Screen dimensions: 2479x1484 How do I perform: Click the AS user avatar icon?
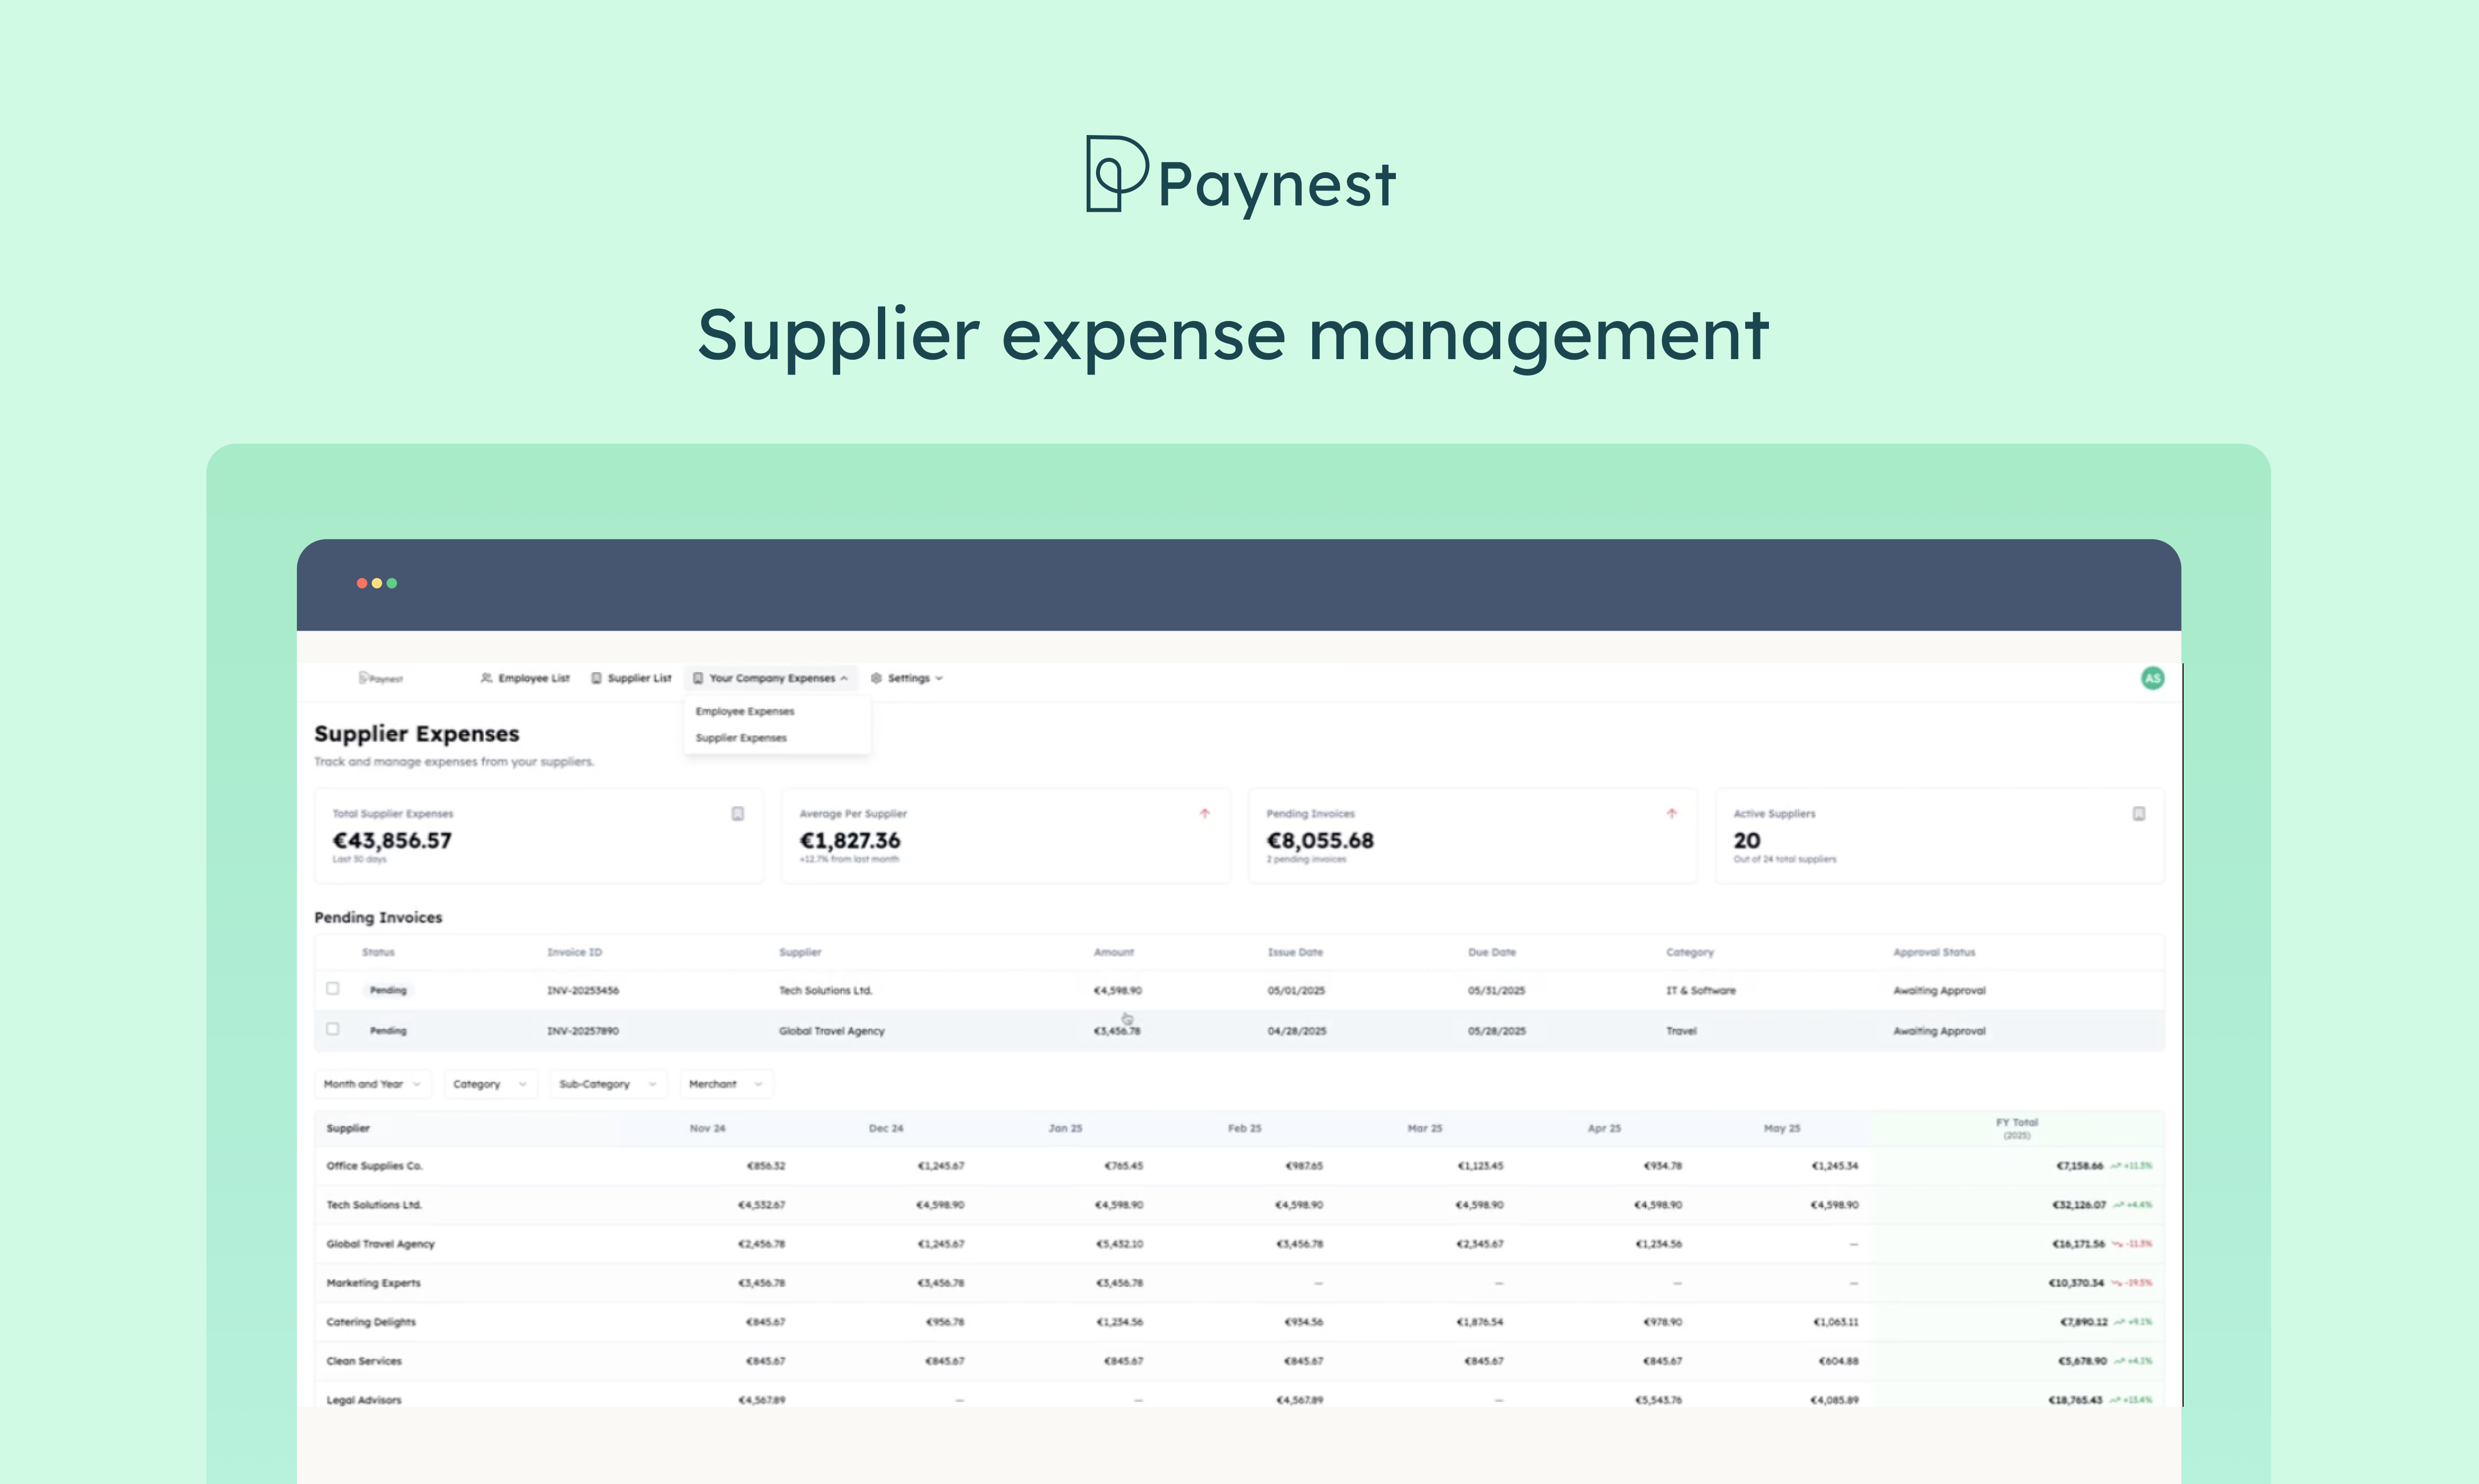tap(2152, 678)
